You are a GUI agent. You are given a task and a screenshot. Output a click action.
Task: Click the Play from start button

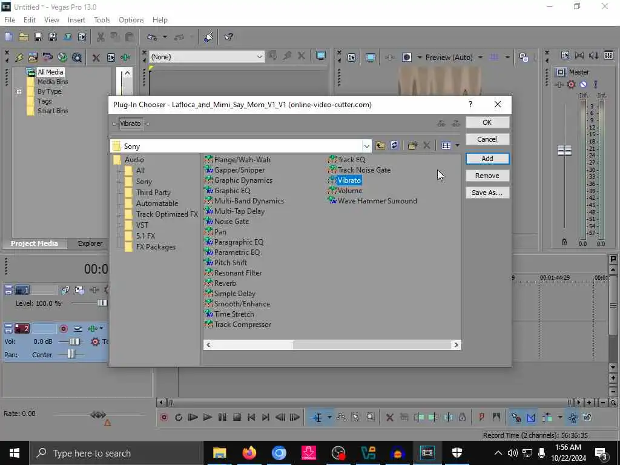193,417
